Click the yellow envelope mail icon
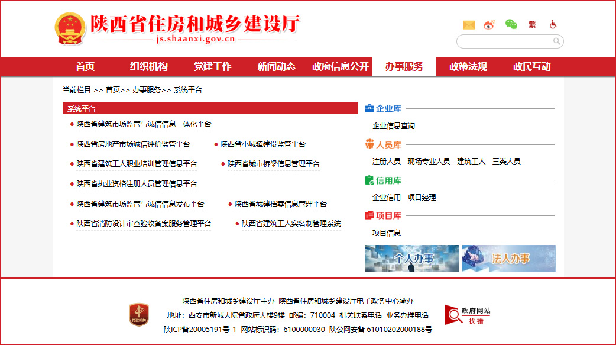The width and height of the screenshot is (616, 345). [x=469, y=25]
